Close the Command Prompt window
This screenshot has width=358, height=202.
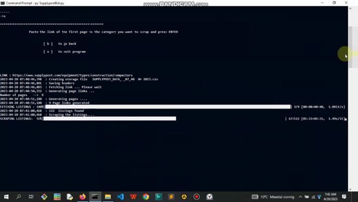click(346, 3)
